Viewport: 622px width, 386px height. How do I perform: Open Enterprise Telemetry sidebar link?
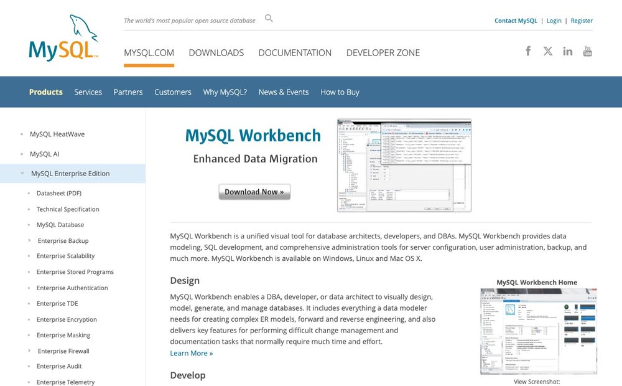point(65,382)
